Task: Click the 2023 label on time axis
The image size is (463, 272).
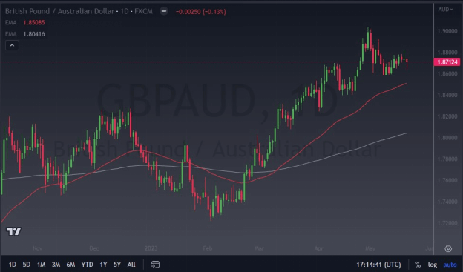Action: 151,248
